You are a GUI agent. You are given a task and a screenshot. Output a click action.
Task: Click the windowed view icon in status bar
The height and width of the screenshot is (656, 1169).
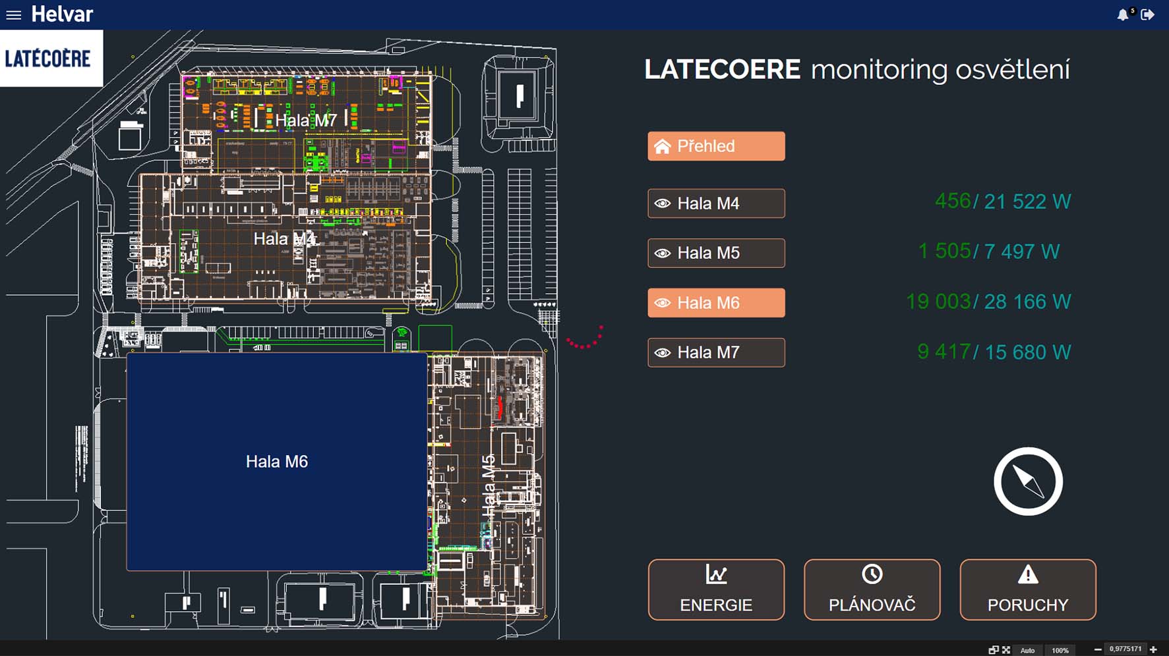tap(993, 650)
